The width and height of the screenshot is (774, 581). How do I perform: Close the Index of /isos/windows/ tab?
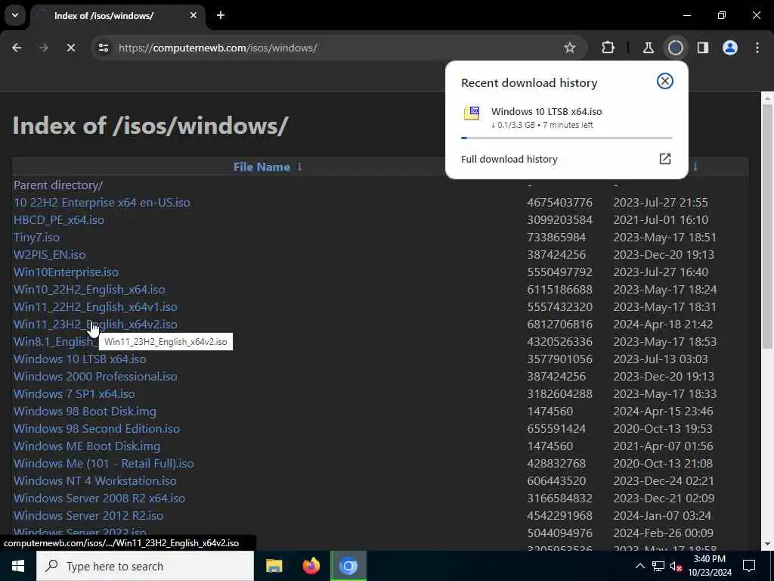193,15
